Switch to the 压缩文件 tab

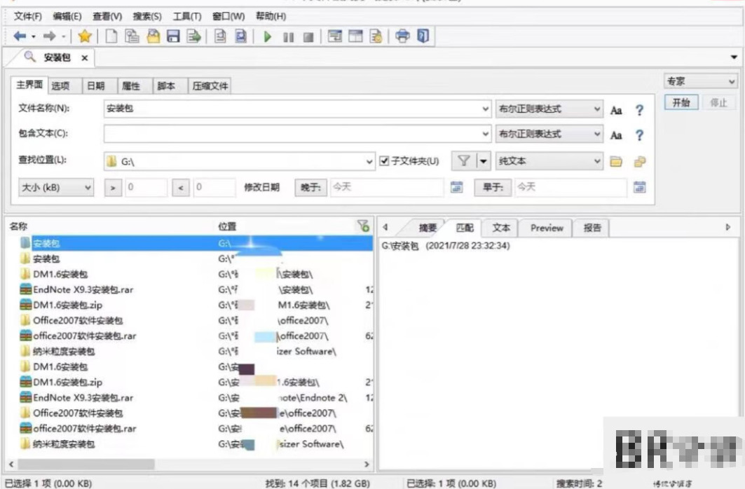click(x=210, y=86)
